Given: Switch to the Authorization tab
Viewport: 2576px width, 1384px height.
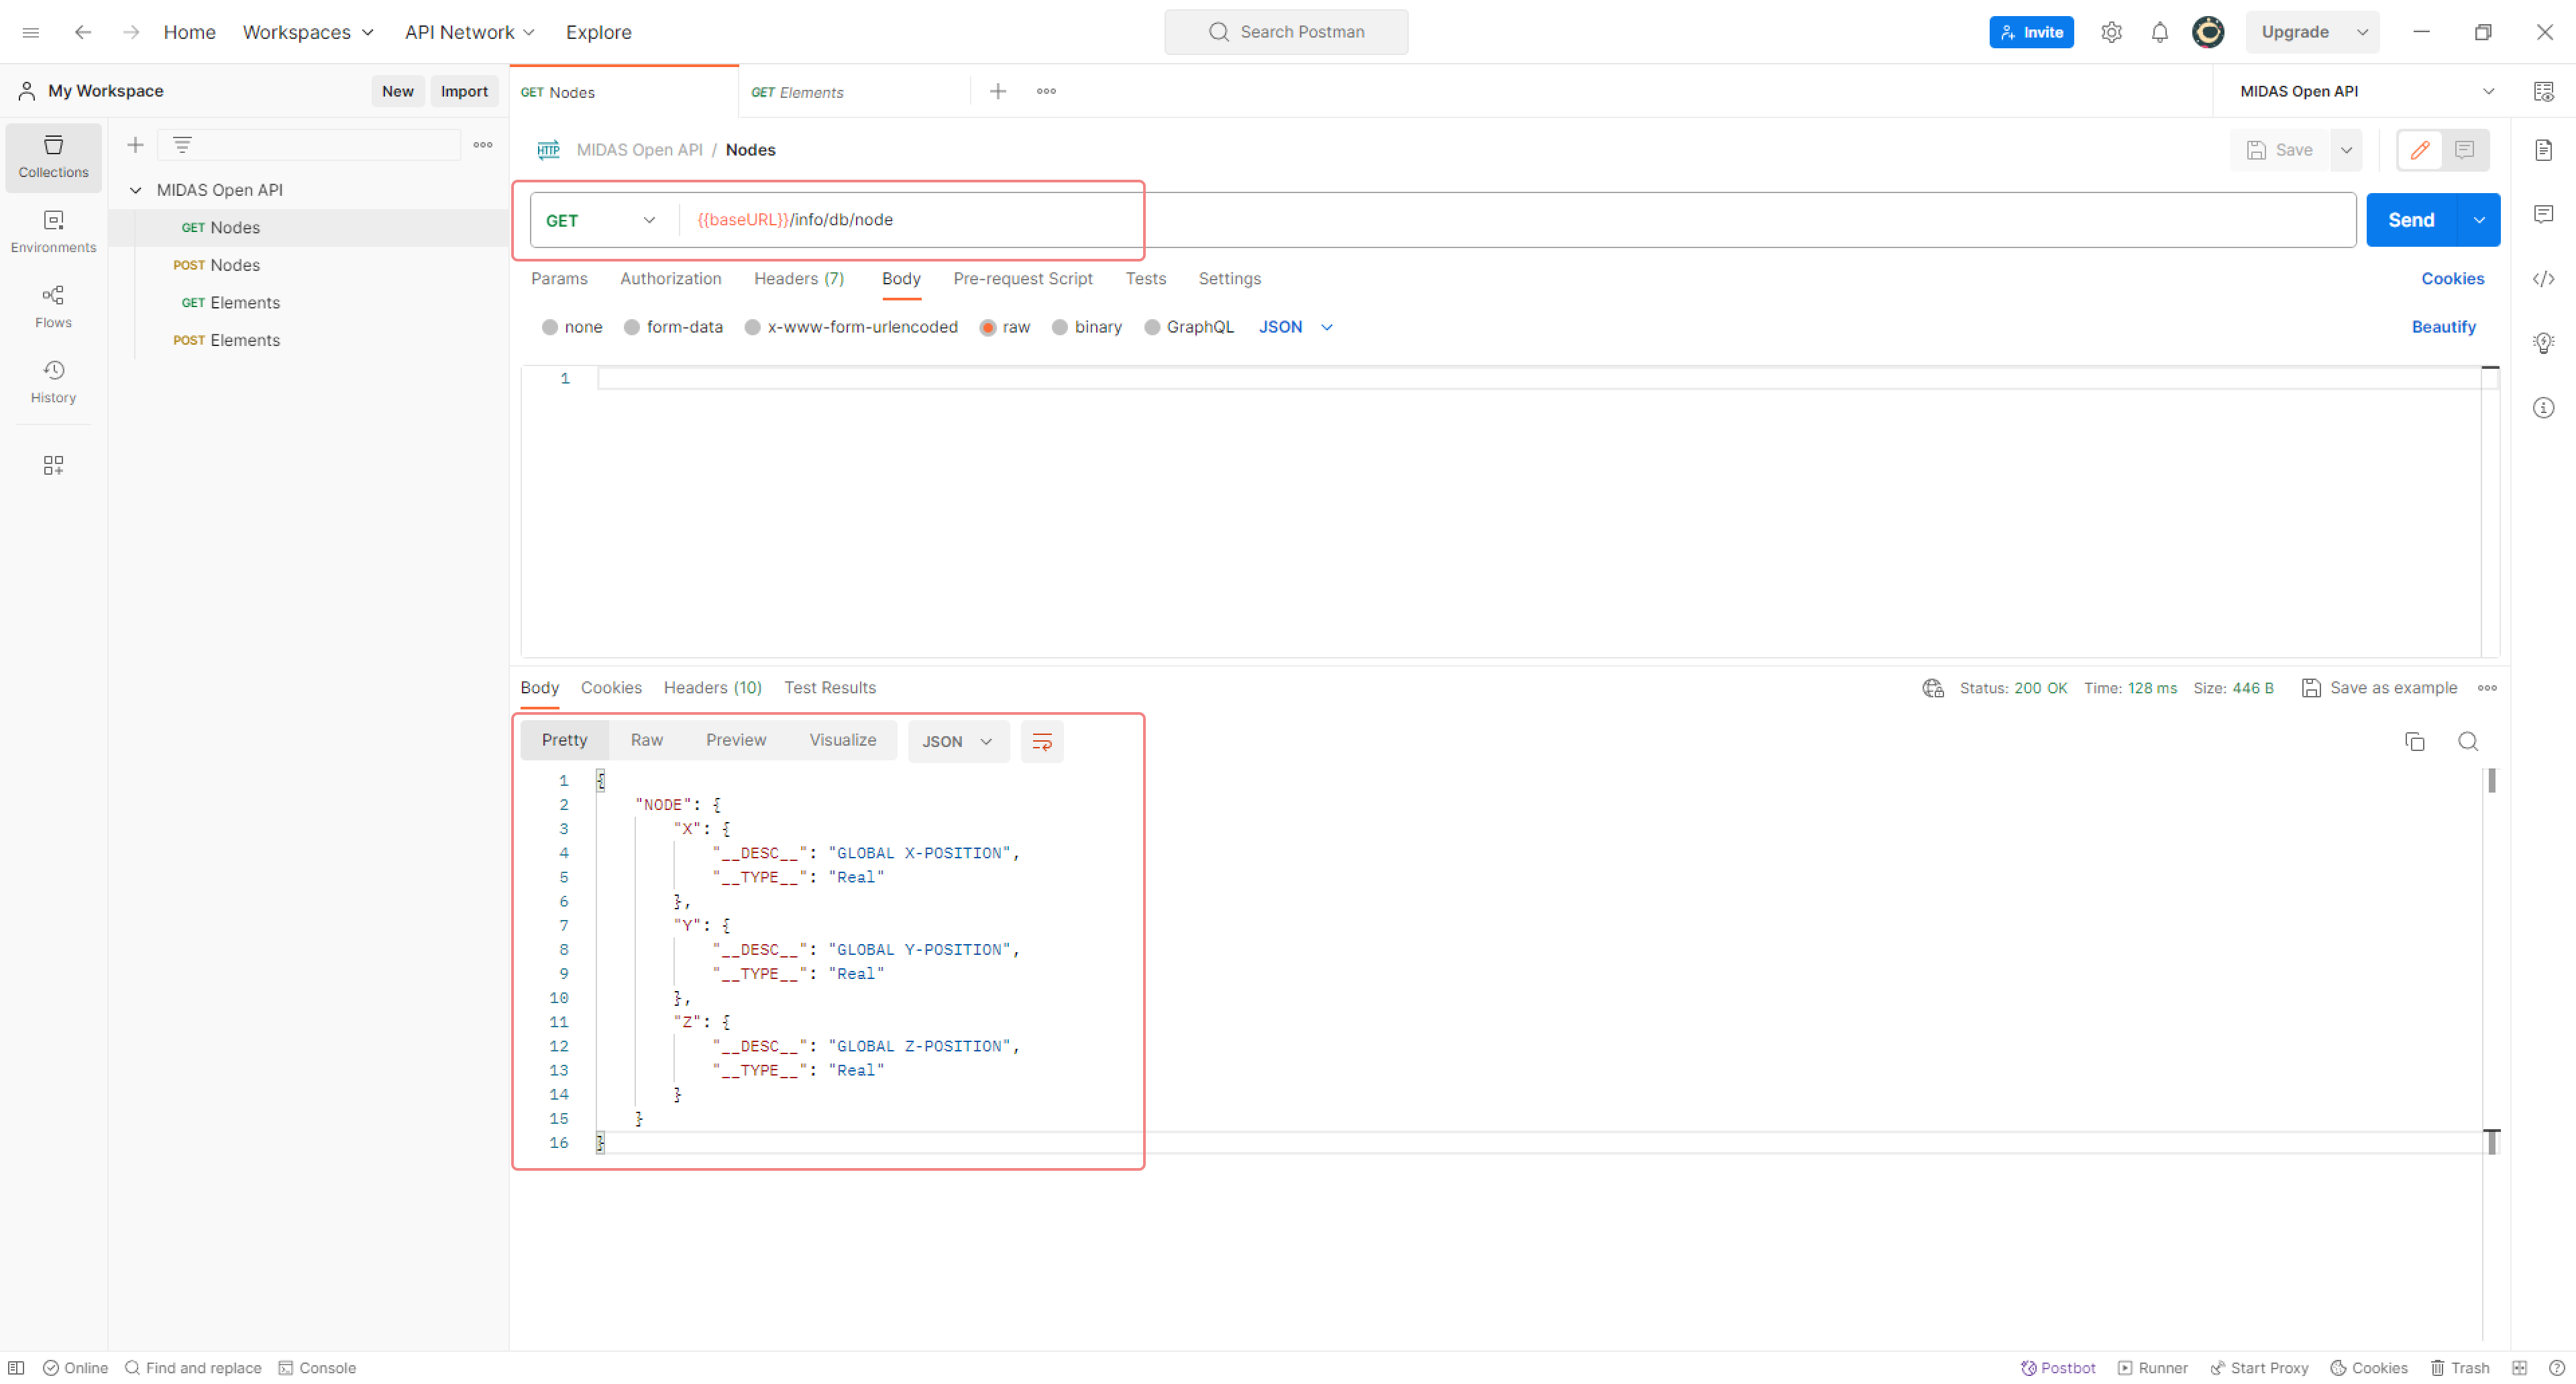Looking at the screenshot, I should pos(670,279).
